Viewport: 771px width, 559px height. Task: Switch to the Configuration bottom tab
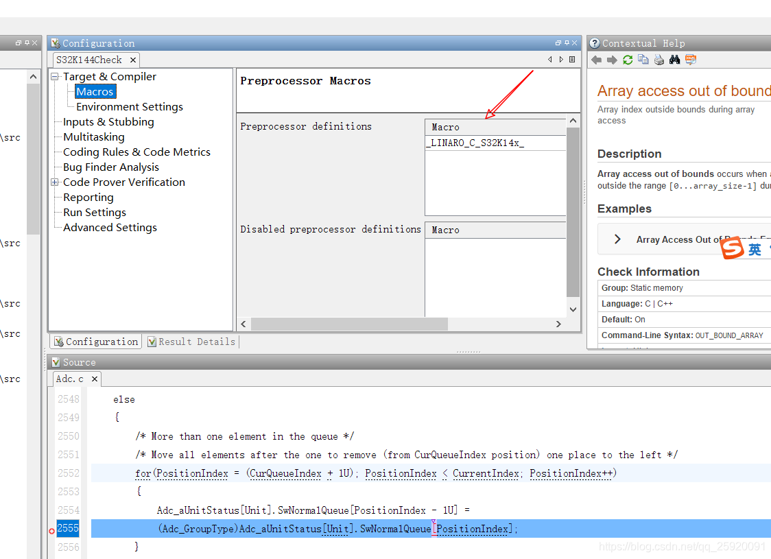96,342
